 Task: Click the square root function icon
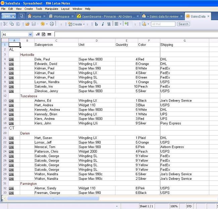click(38, 34)
